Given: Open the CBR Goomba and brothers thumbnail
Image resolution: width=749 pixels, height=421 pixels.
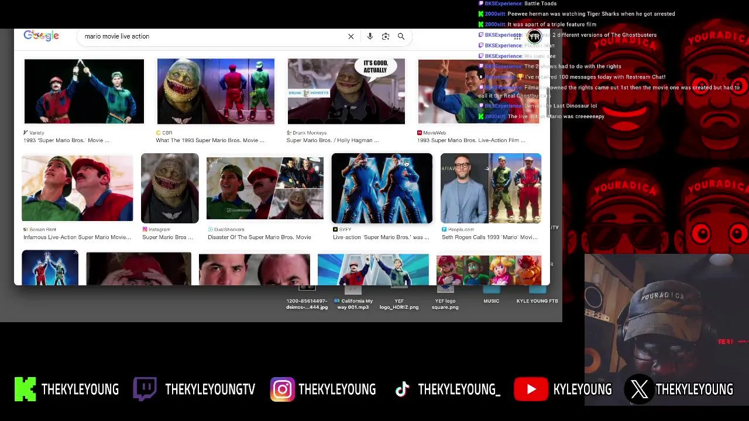Looking at the screenshot, I should (215, 91).
